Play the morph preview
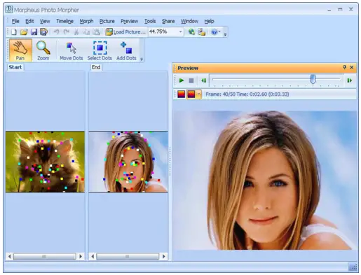The image size is (361, 275). point(182,80)
